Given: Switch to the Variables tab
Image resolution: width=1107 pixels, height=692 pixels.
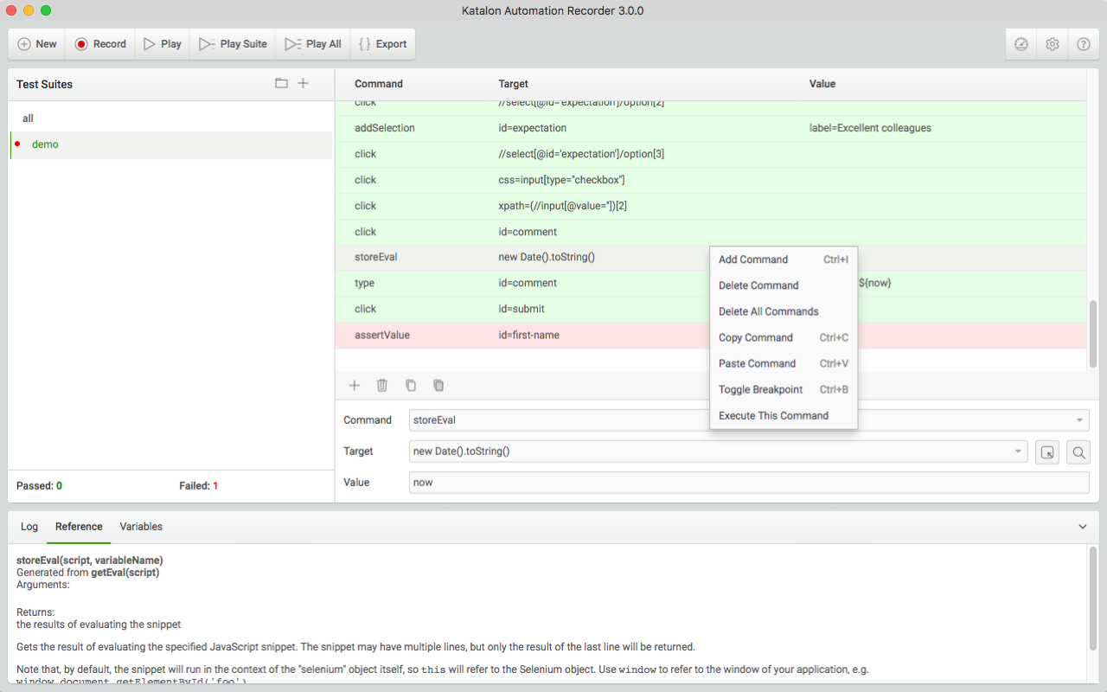Looking at the screenshot, I should click(141, 527).
